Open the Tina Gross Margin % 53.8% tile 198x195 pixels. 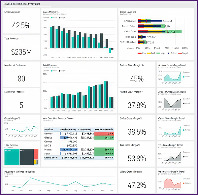pos(137,154)
